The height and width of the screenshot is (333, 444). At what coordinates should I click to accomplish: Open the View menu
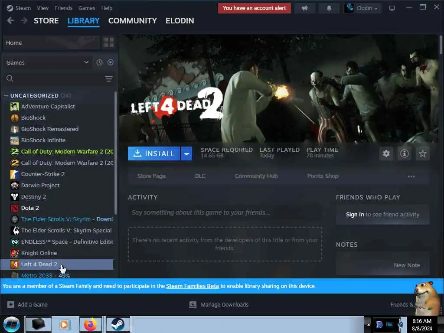[x=43, y=8]
